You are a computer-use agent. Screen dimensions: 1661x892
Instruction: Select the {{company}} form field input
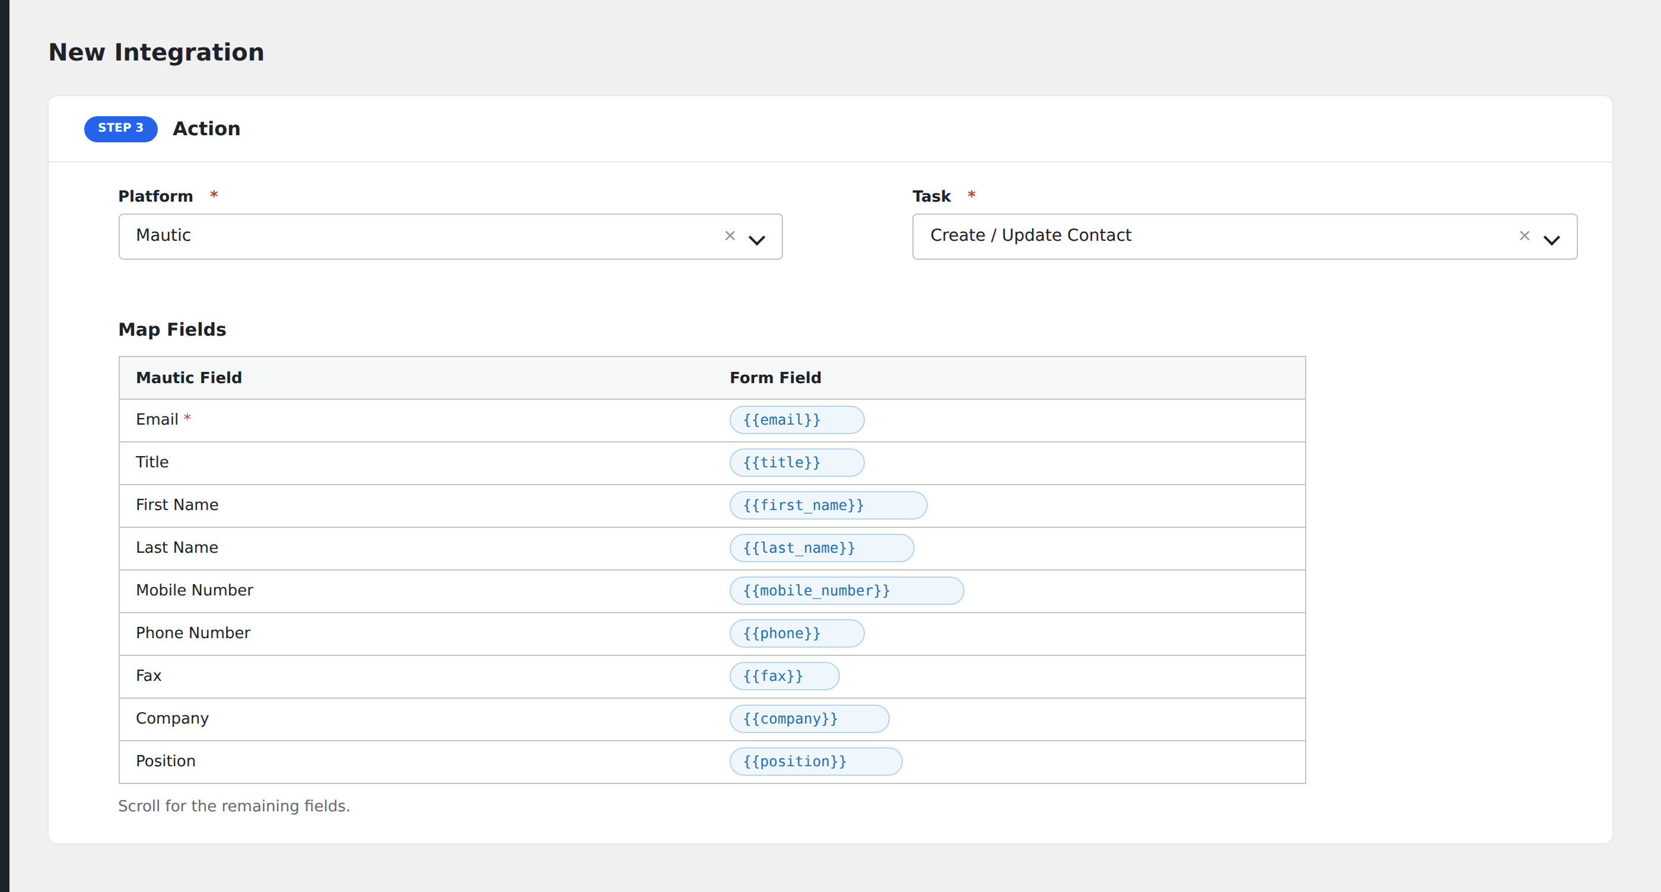809,719
